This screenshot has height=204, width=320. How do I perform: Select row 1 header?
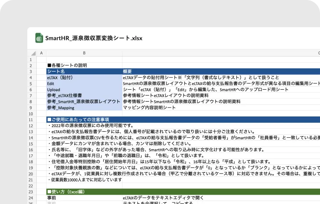(31, 60)
